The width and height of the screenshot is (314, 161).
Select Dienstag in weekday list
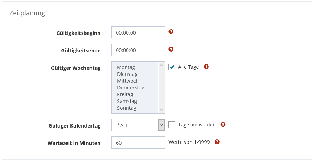pyautogui.click(x=127, y=74)
